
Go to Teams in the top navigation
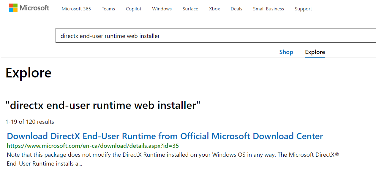(108, 9)
